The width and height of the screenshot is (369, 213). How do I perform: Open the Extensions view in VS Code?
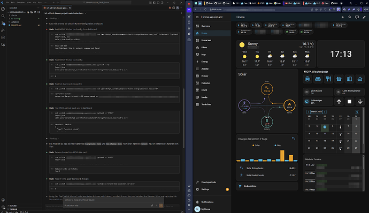3,37
